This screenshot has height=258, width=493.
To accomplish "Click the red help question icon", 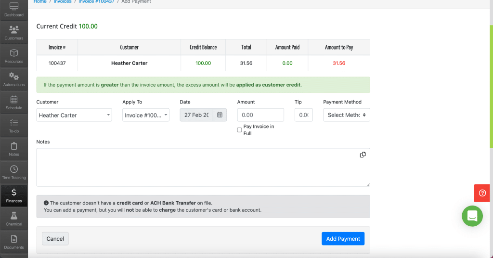I will pos(482,193).
